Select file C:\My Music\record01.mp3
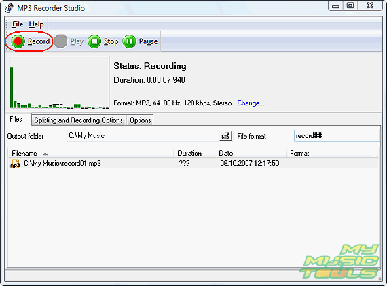Viewport: 387px width, 286px height. 193,163
